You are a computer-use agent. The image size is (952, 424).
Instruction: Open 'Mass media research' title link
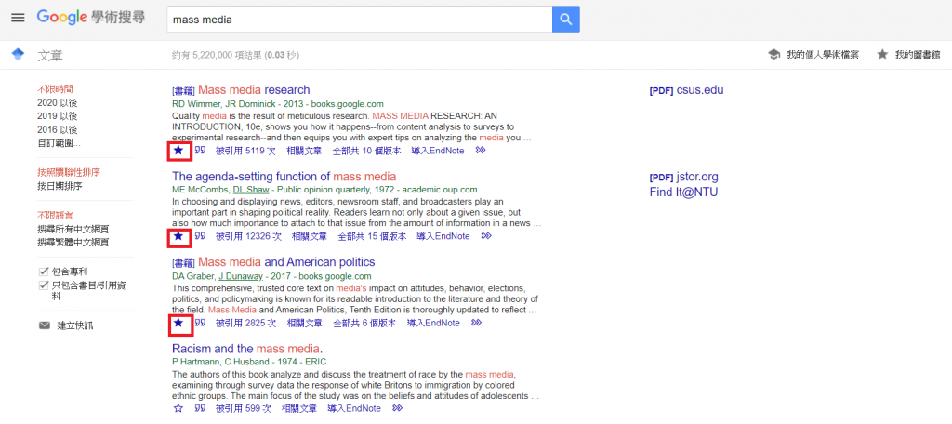(254, 90)
